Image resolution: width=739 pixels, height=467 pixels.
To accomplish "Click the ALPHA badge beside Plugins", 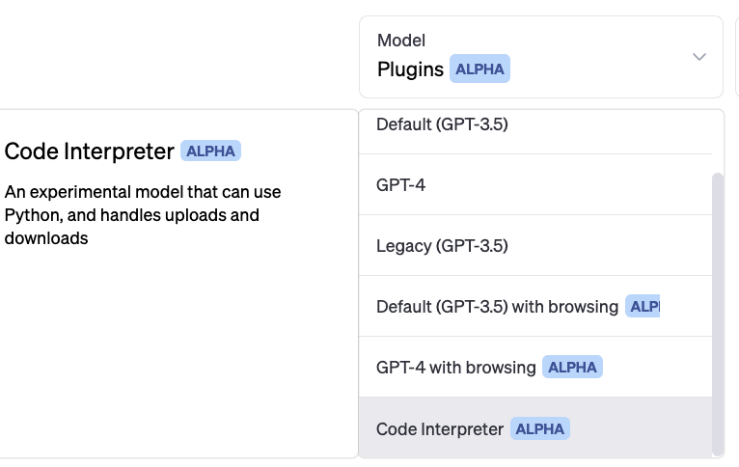I will (x=479, y=69).
